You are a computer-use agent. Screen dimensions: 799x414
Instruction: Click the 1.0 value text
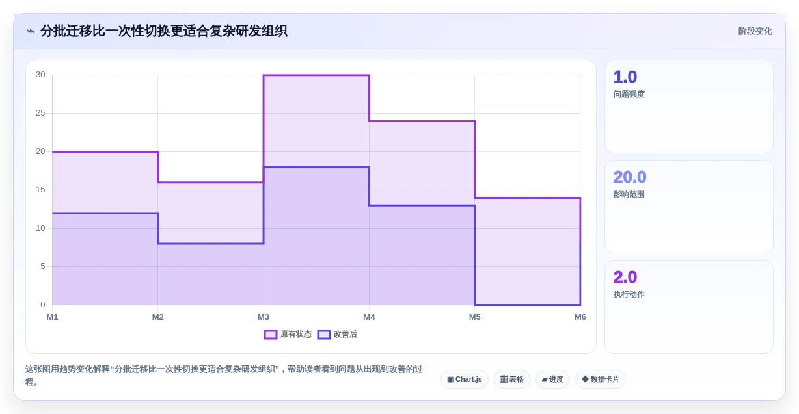tap(625, 77)
